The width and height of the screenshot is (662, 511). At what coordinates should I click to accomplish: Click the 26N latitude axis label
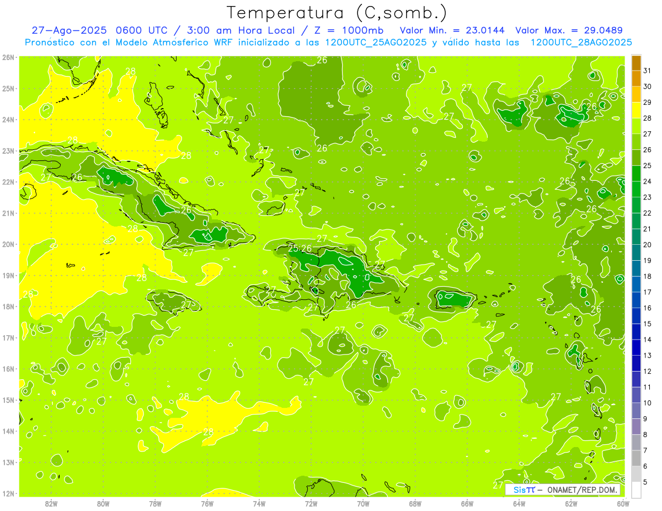click(x=8, y=57)
